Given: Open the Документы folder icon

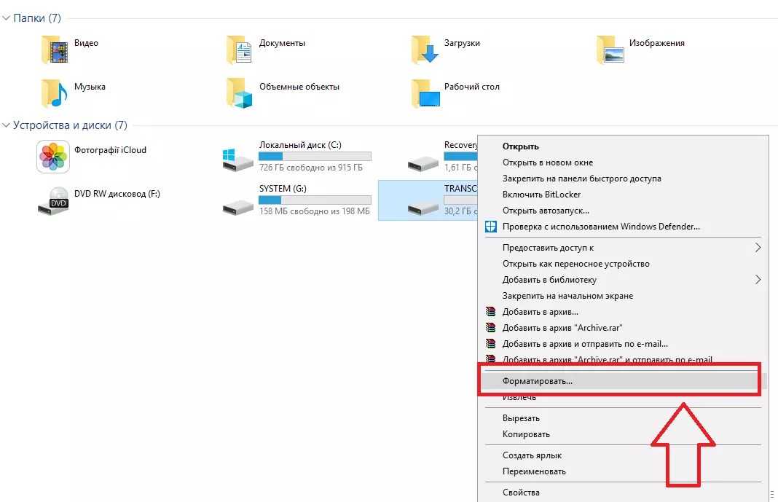Looking at the screenshot, I should [239, 50].
